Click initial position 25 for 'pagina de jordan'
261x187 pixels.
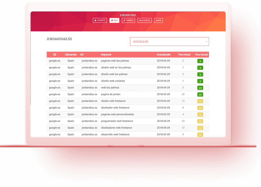click(x=183, y=94)
